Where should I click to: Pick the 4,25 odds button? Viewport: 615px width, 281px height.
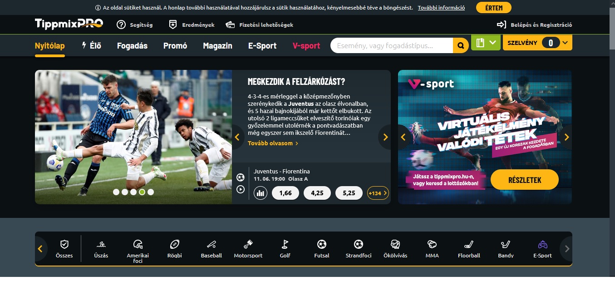tap(317, 193)
